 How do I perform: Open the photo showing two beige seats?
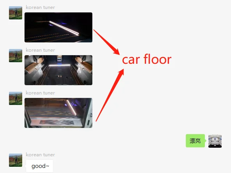(58, 70)
